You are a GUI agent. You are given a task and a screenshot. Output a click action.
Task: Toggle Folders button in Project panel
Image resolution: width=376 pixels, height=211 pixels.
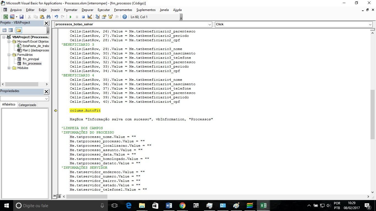(18, 30)
